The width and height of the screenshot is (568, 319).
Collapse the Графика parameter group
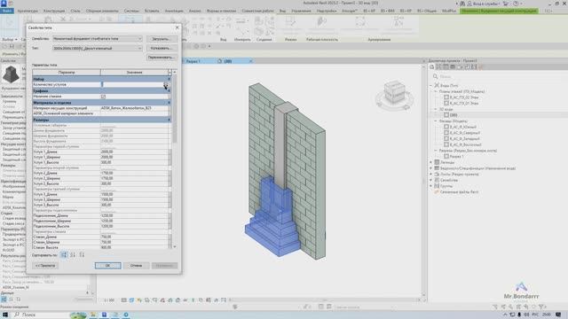[x=169, y=90]
